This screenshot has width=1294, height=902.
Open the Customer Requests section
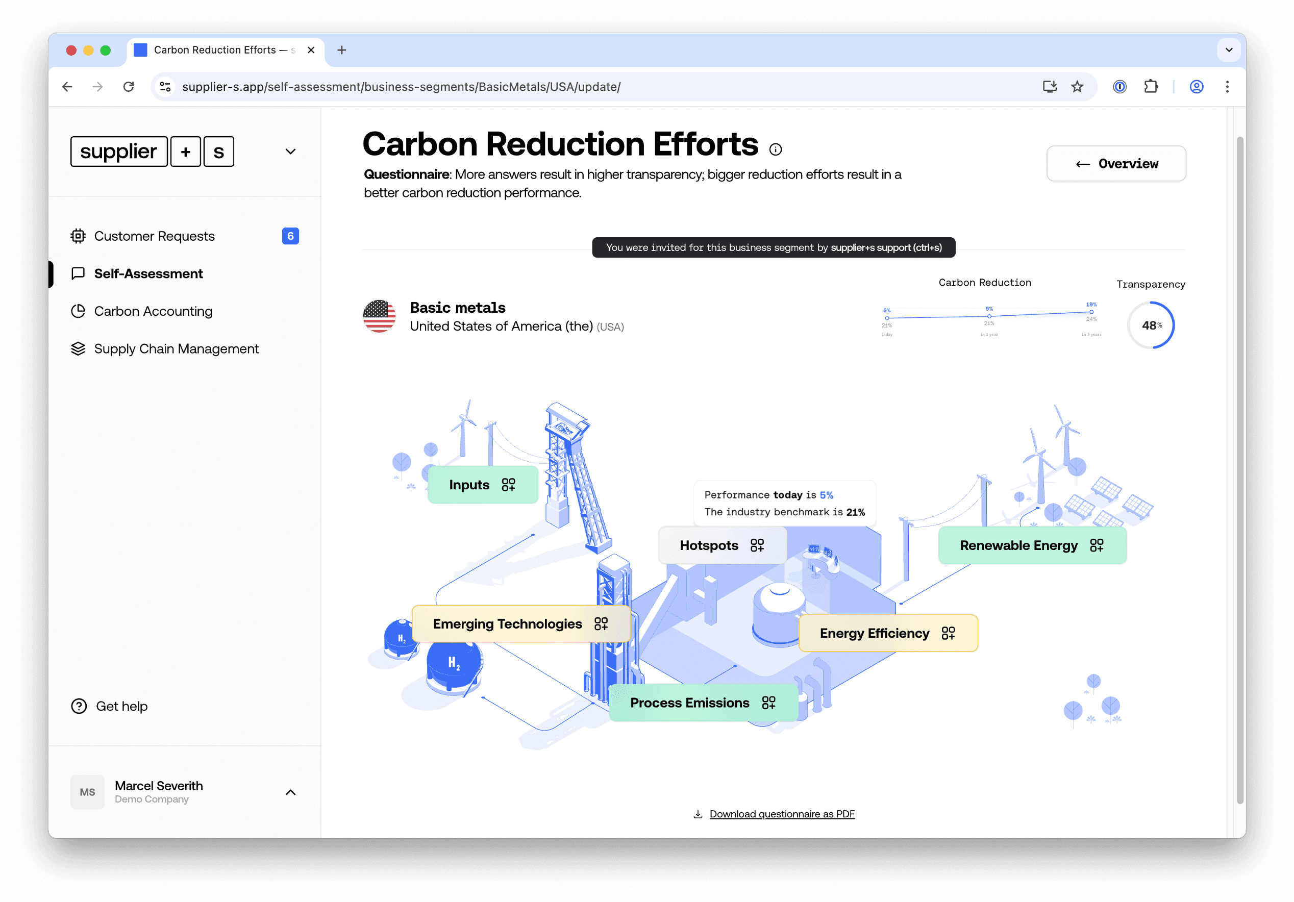pos(155,236)
